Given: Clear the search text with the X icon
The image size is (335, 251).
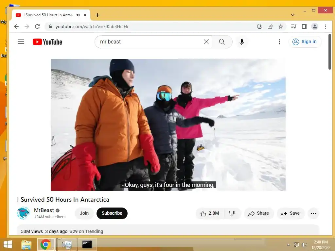Looking at the screenshot, I should pyautogui.click(x=206, y=42).
